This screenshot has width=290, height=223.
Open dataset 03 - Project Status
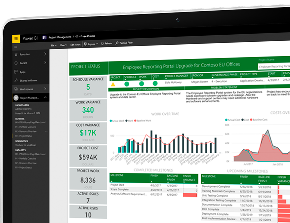pyautogui.click(x=23, y=167)
